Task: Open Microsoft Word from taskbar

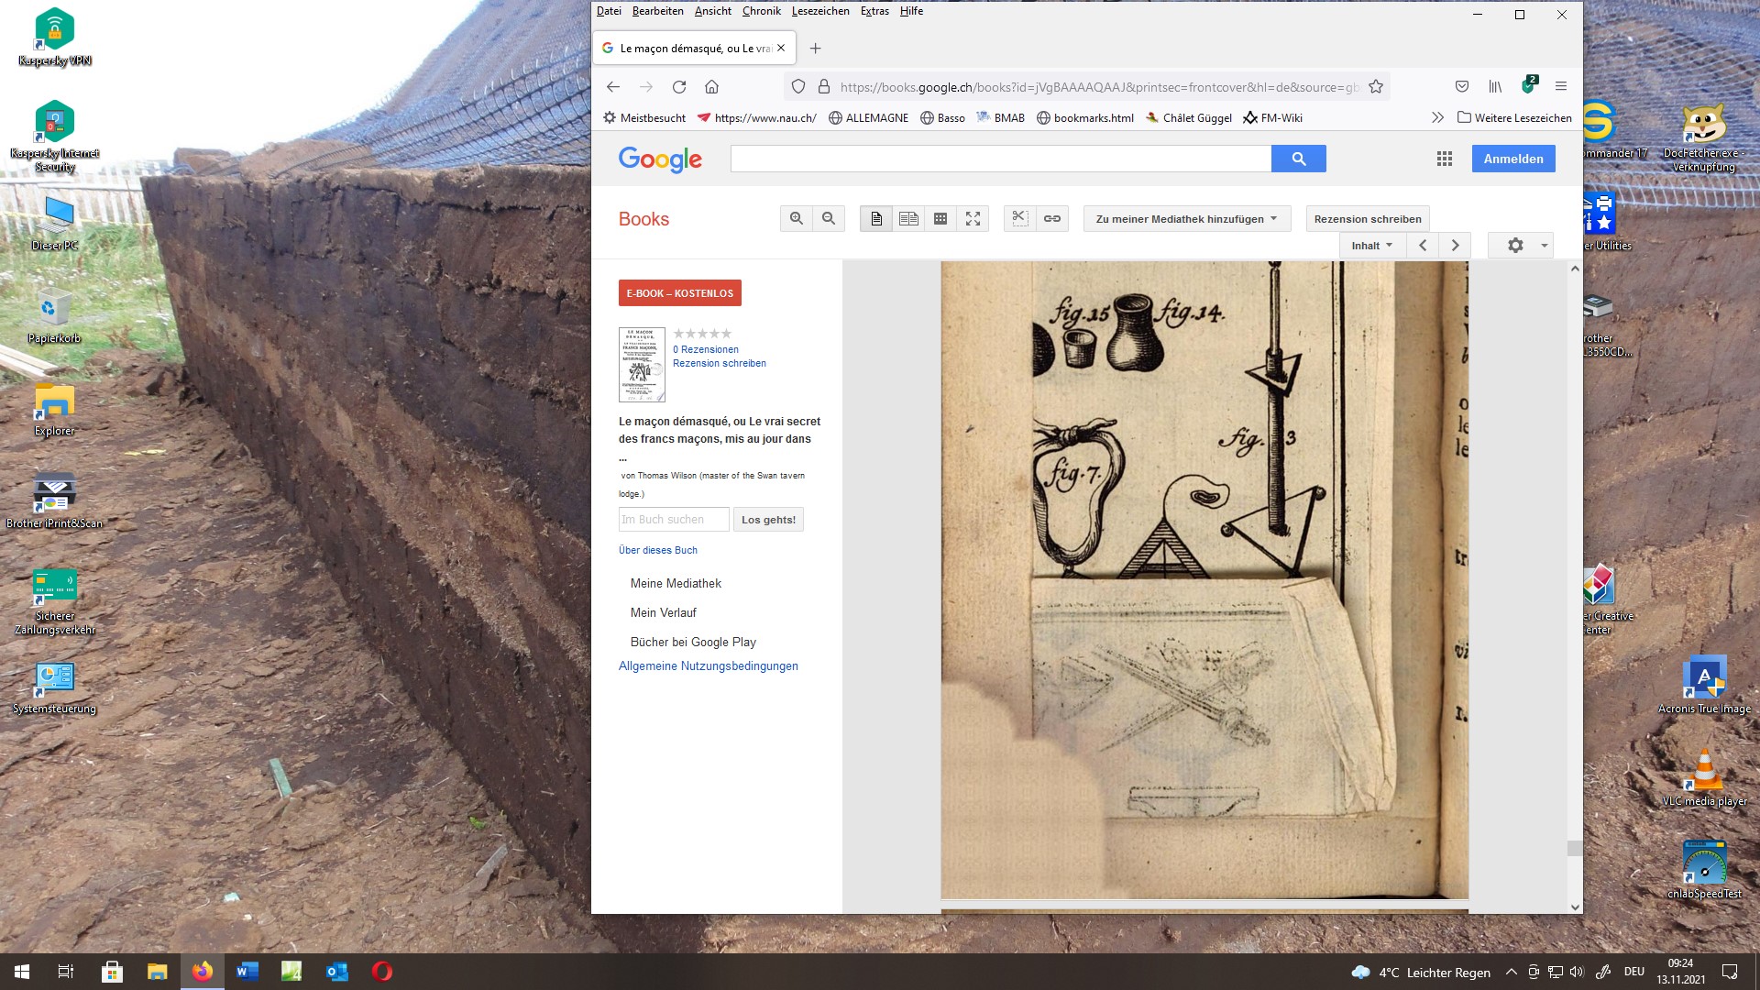Action: [x=247, y=972]
